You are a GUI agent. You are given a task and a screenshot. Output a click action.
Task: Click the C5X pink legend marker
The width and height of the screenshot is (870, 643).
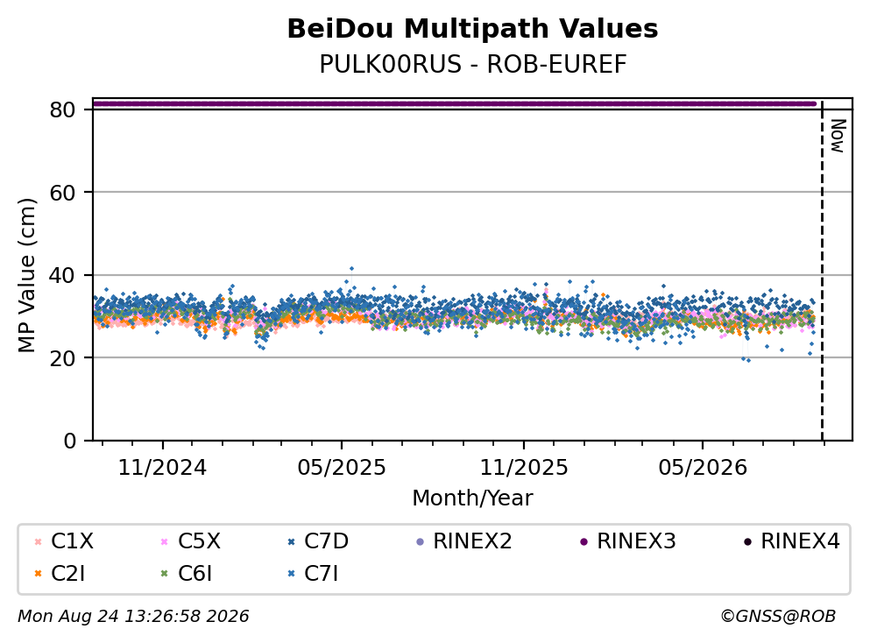click(164, 542)
